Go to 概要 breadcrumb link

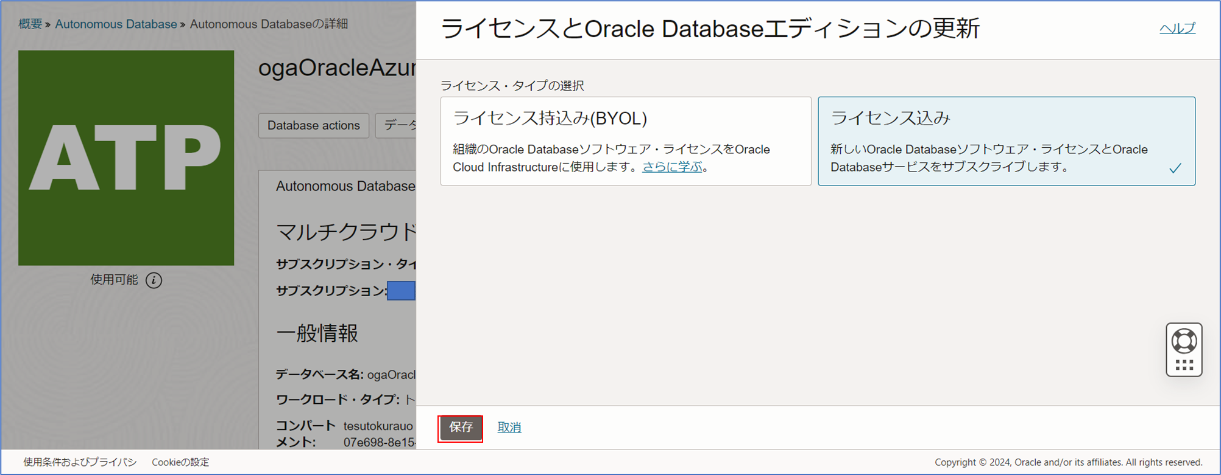[x=30, y=24]
